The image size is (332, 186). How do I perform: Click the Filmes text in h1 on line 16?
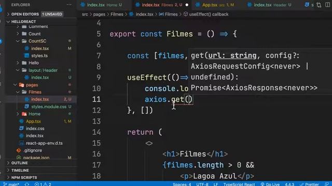[x=193, y=154]
